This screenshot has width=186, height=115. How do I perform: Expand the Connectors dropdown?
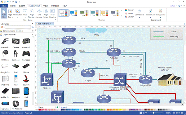point(139,14)
